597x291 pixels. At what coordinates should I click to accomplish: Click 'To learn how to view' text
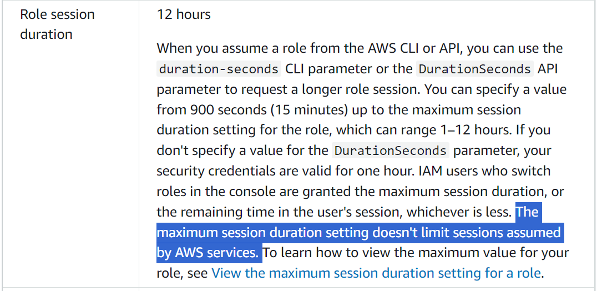click(325, 253)
